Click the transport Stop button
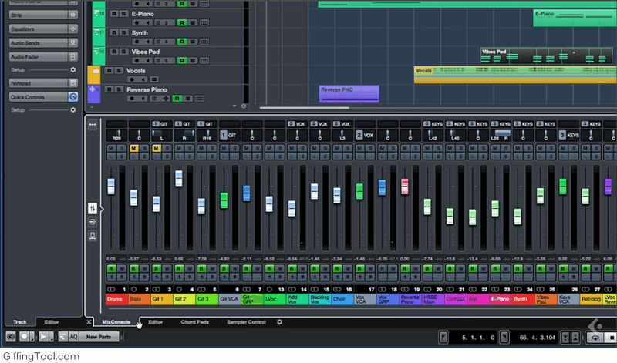Viewport: 617px width, 363px height. point(611,338)
